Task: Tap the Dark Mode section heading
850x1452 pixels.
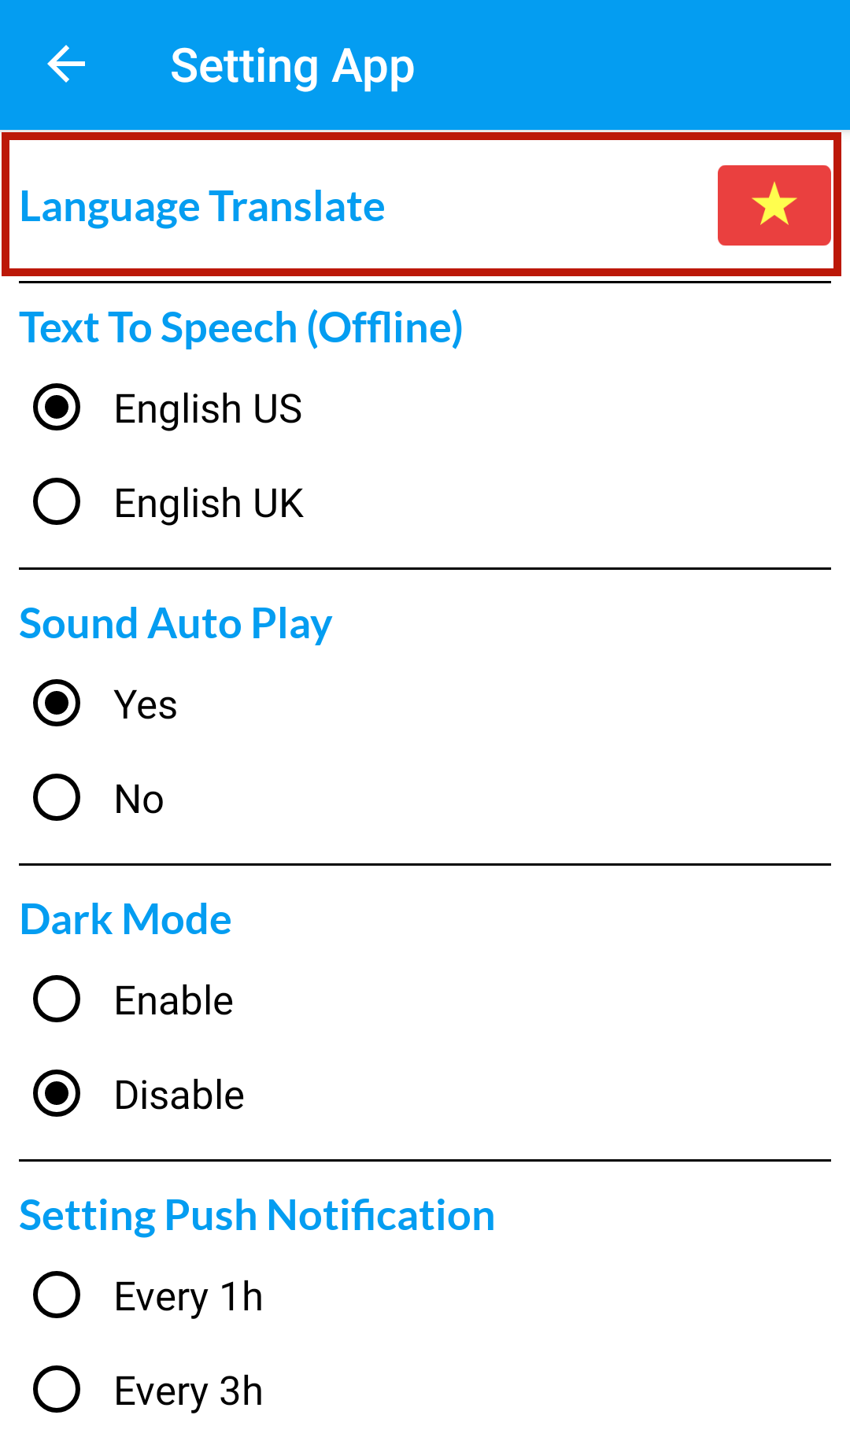Action: [126, 919]
